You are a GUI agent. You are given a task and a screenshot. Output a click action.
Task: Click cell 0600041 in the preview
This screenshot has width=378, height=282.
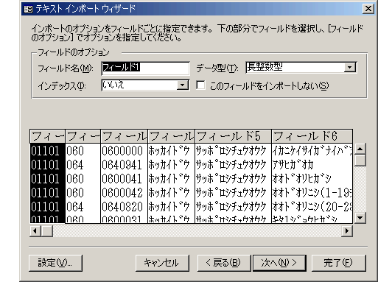pos(124,179)
